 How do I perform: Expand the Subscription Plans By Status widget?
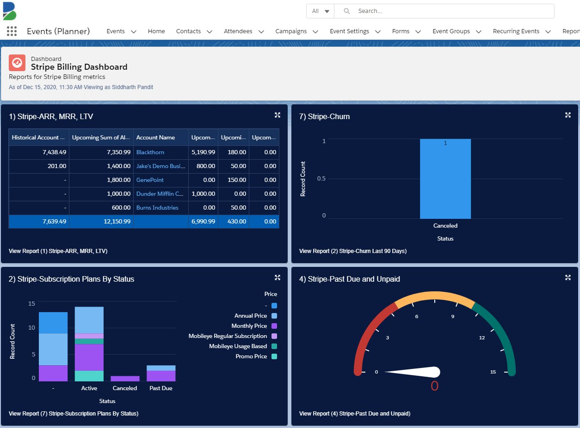[277, 277]
